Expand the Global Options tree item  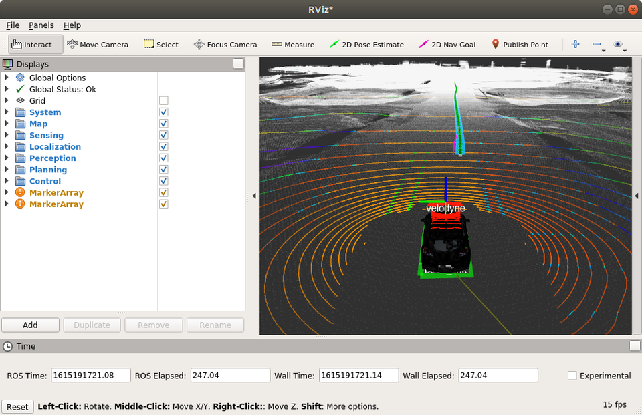[7, 78]
